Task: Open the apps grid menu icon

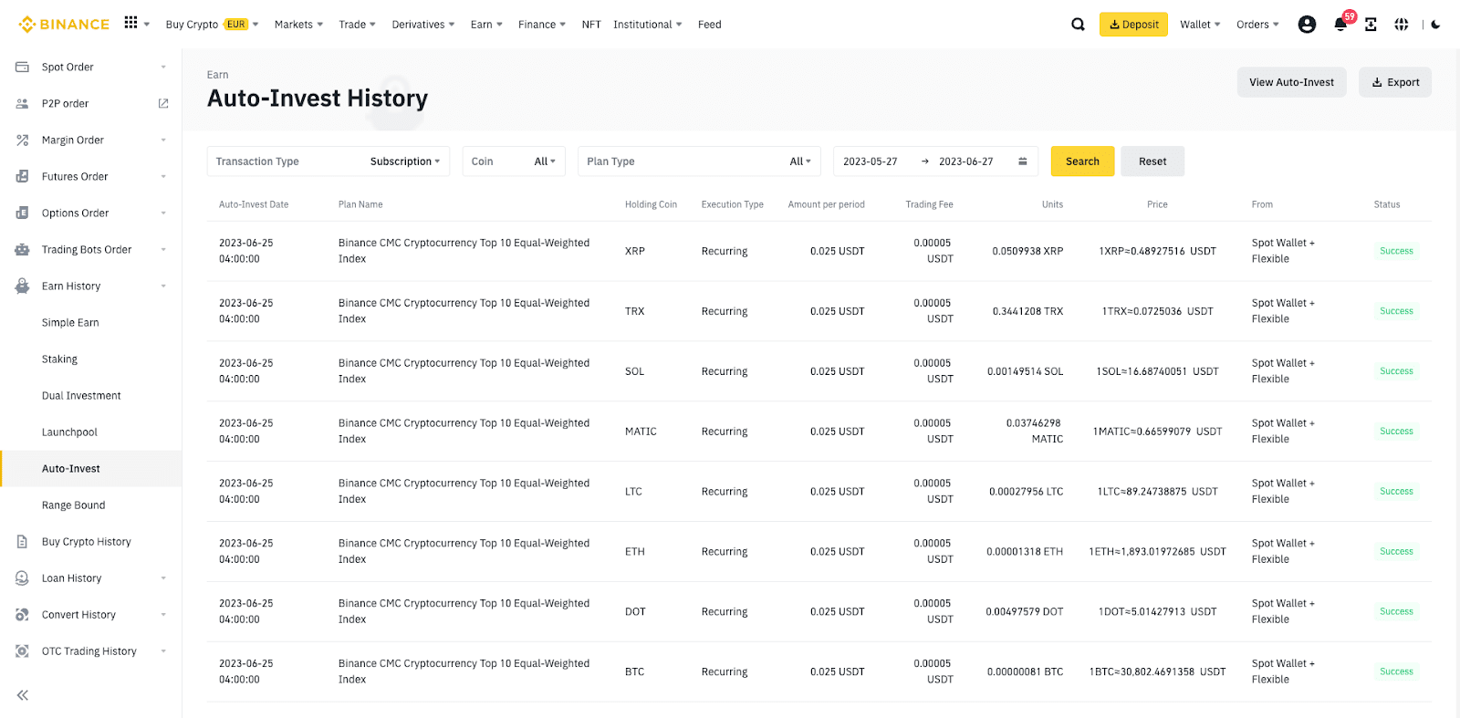Action: coord(131,23)
